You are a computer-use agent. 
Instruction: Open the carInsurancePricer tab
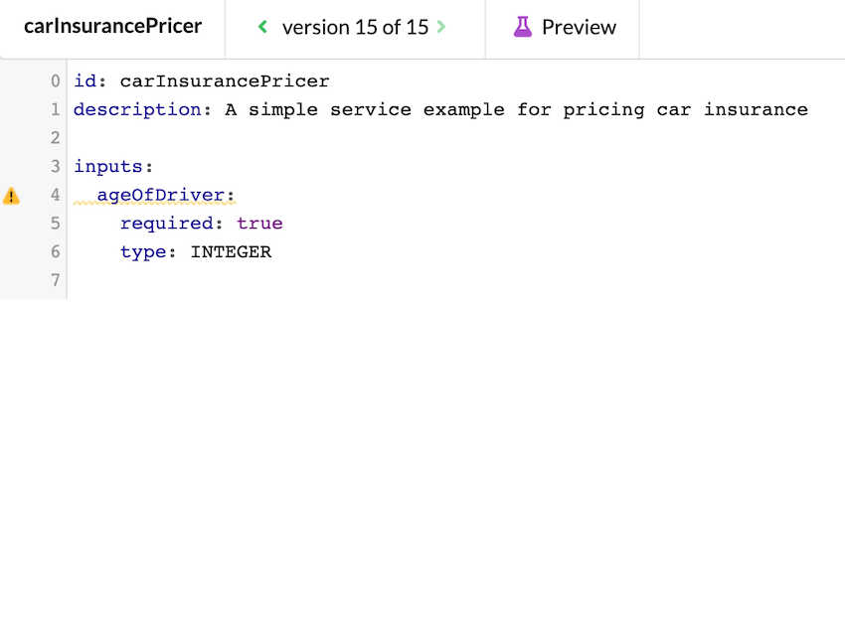[x=112, y=27]
